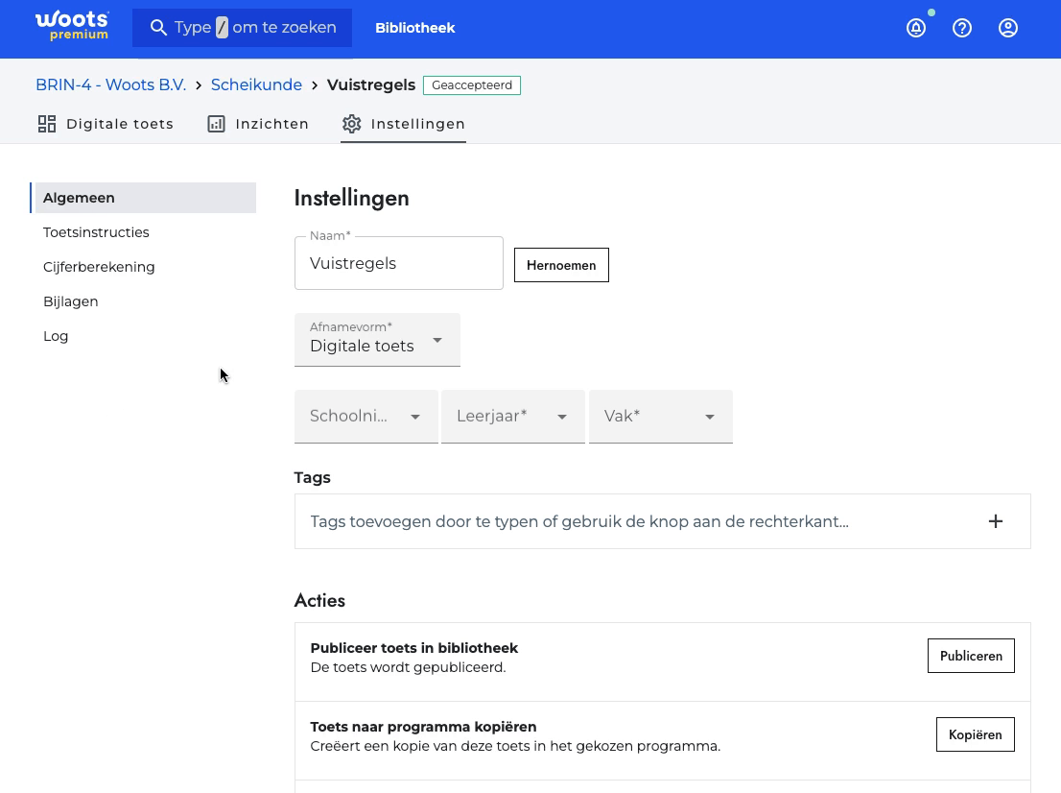Click the Publiceren button

(x=971, y=656)
